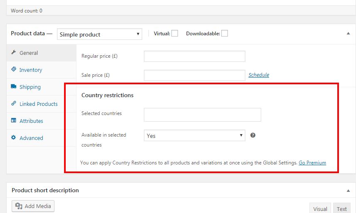356x213 pixels.
Task: Enable the Virtual checkbox
Action: click(x=175, y=34)
